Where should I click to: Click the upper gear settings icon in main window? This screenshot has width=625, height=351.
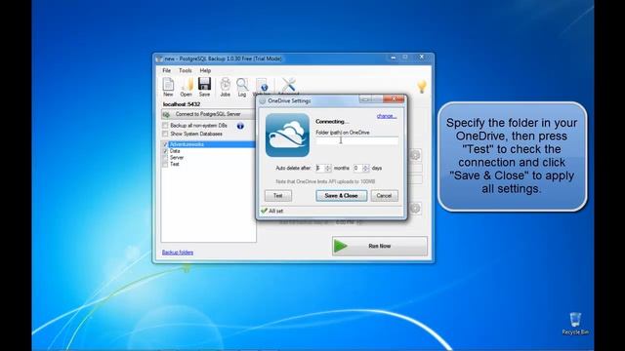[x=415, y=155]
